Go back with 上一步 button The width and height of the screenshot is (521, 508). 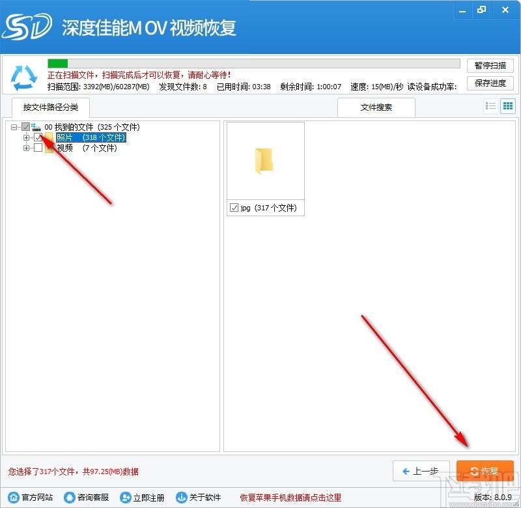tap(421, 471)
